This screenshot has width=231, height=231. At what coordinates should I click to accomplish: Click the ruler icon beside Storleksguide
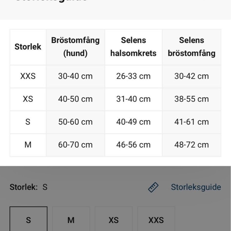153,187
